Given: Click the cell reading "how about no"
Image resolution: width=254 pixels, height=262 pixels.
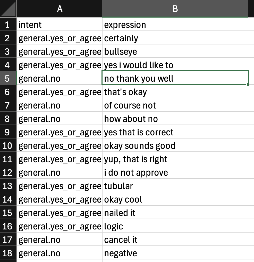Looking at the screenshot, I should (x=175, y=119).
